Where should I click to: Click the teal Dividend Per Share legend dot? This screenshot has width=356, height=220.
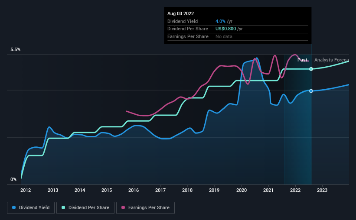pos(63,207)
